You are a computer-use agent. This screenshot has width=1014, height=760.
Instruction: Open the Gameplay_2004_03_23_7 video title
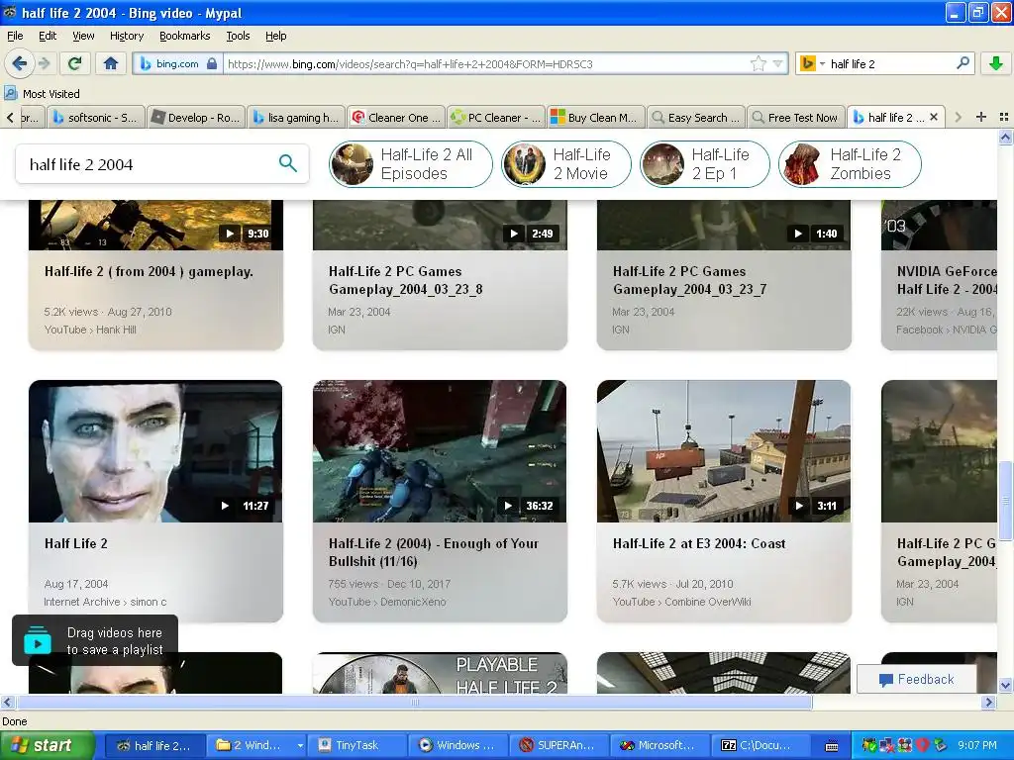[x=689, y=280]
